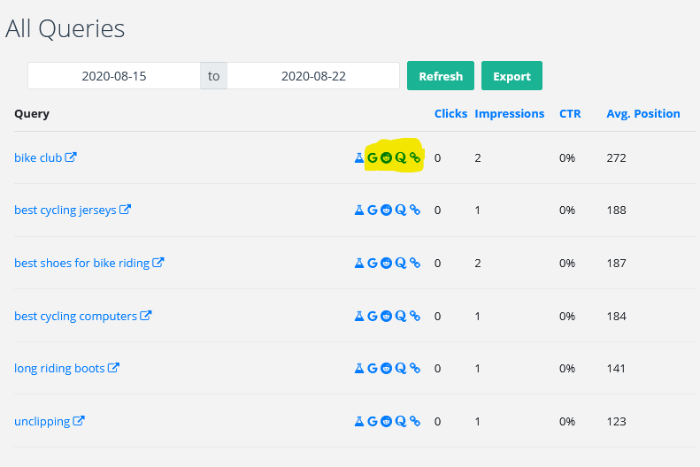The width and height of the screenshot is (700, 467).
Task: Click Reddit icon in best cycling jerseys row
Action: [x=386, y=211]
